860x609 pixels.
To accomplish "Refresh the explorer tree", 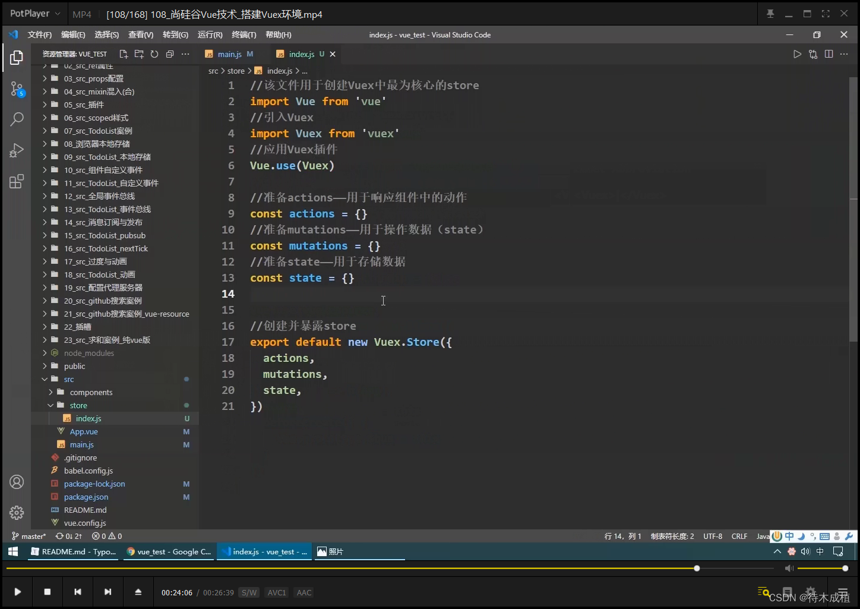I will click(154, 54).
